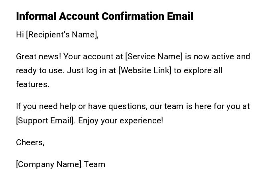Screen dimensions: 279x189
Task: Click the [Recipient's Name] placeholder
Action: (x=62, y=35)
